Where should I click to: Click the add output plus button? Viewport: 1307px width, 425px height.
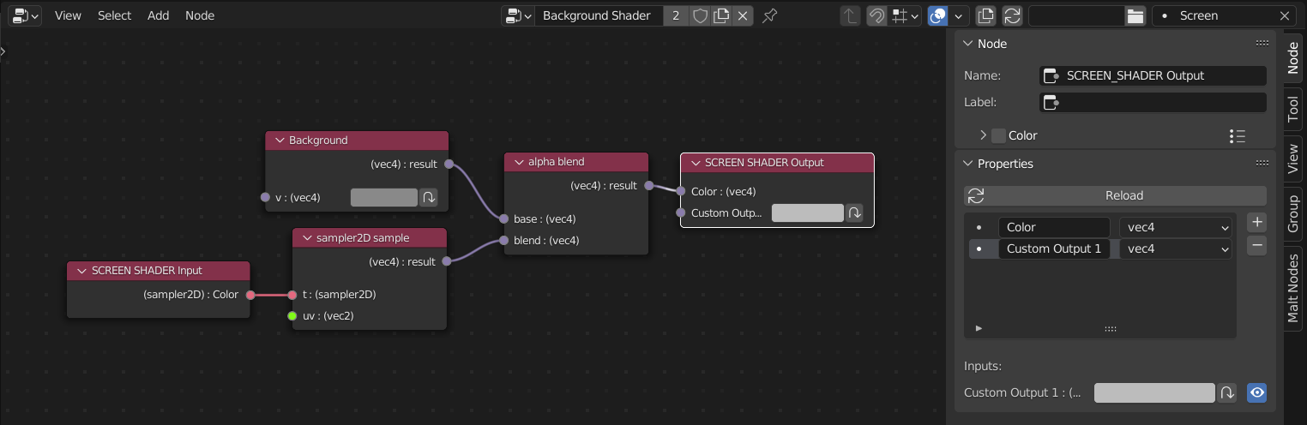pos(1256,222)
